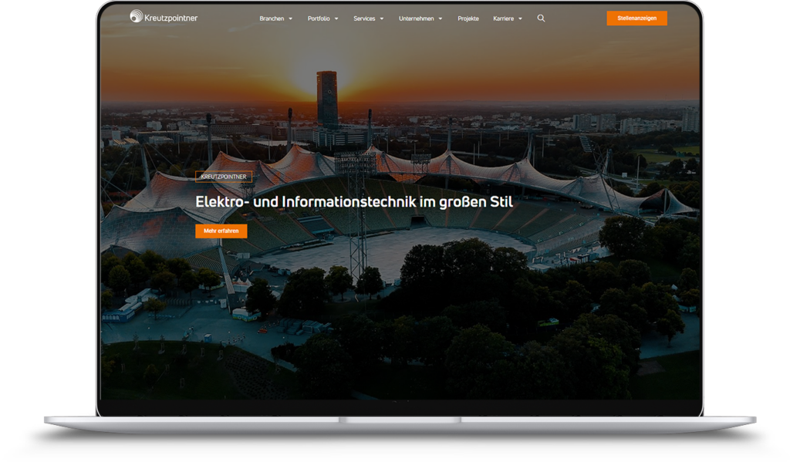Open the search magnifier icon
The width and height of the screenshot is (790, 462).
[541, 18]
